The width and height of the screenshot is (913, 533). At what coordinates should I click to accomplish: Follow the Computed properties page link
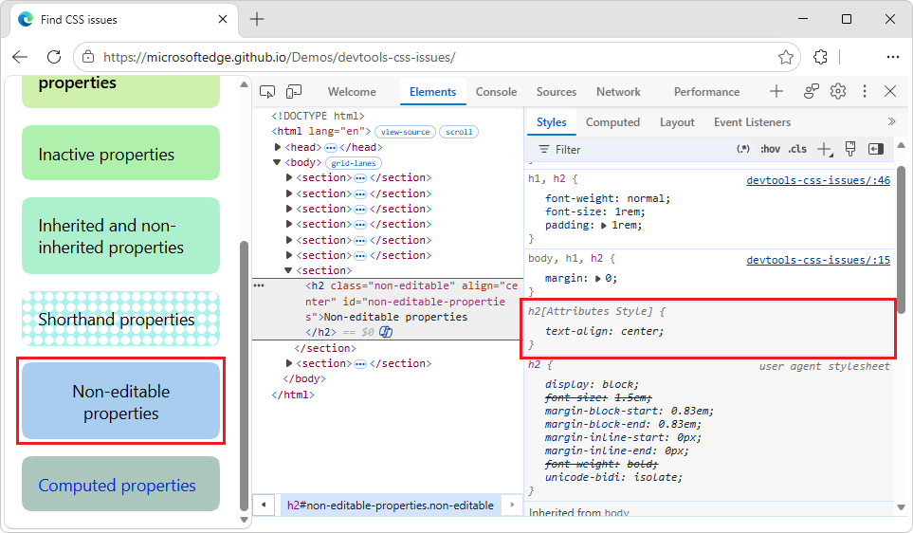117,486
